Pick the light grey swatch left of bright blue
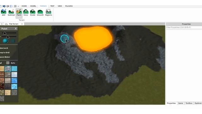Viewport: 202px width, 114px height. [8, 81]
